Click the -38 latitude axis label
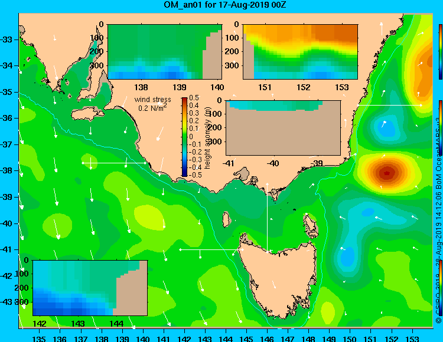Image resolution: width=443 pixels, height=342 pixels. point(6,170)
